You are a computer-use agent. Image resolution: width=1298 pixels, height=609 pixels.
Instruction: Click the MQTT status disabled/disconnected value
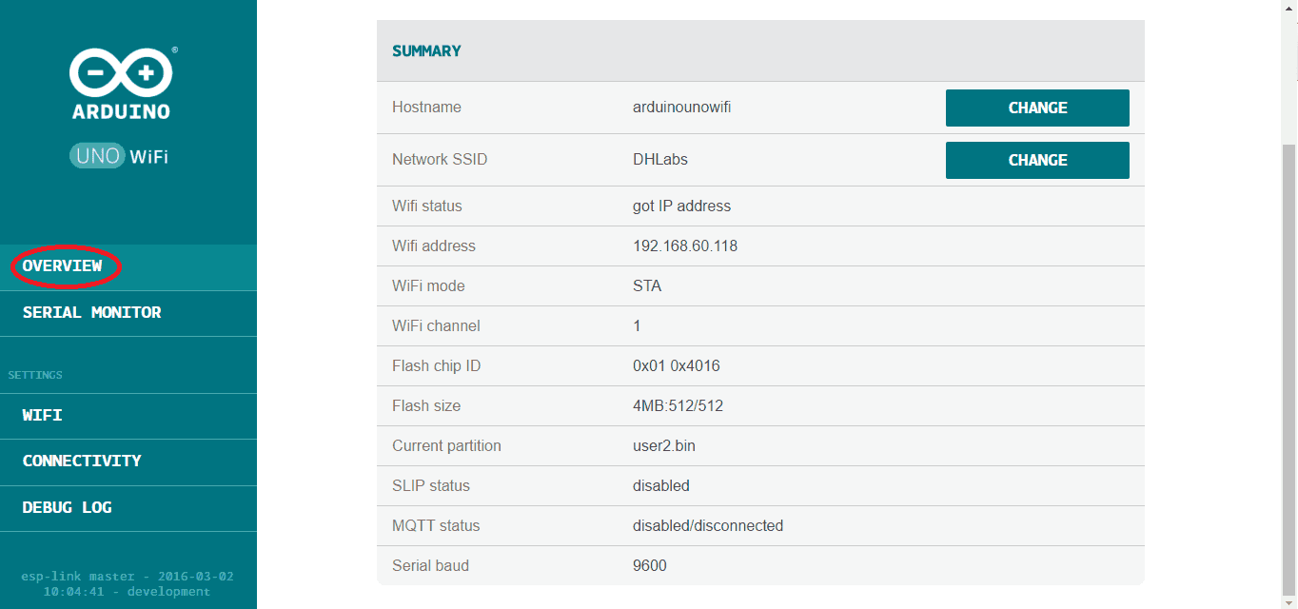707,526
